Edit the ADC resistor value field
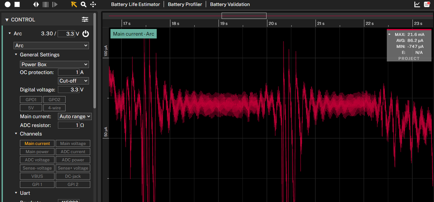The width and height of the screenshot is (434, 202). 69,125
